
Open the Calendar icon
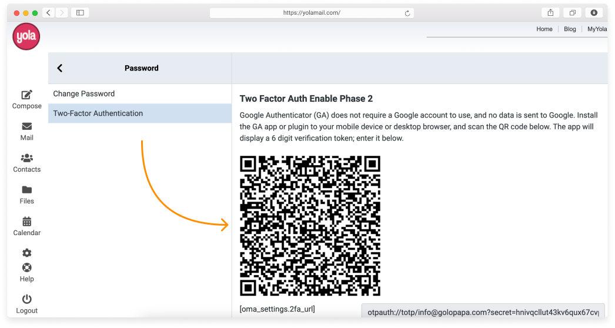(x=27, y=222)
